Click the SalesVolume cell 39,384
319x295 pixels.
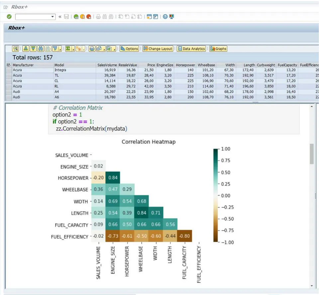click(x=107, y=75)
